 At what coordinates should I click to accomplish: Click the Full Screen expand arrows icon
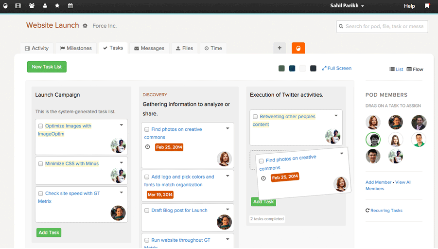(x=324, y=68)
